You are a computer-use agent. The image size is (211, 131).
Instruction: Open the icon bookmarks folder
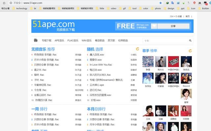point(191,9)
